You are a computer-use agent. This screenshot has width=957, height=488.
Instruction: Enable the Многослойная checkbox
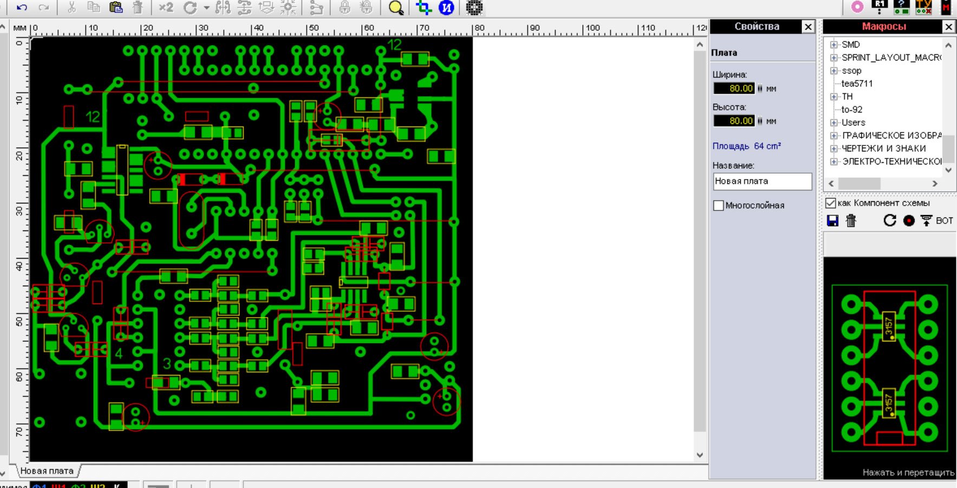tap(719, 206)
